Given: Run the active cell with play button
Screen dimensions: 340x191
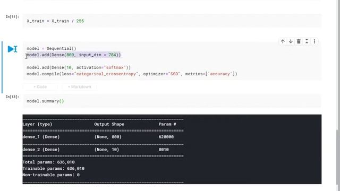Looking at the screenshot, I should 11,49.
